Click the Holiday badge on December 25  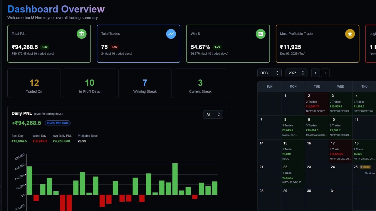click(365, 167)
